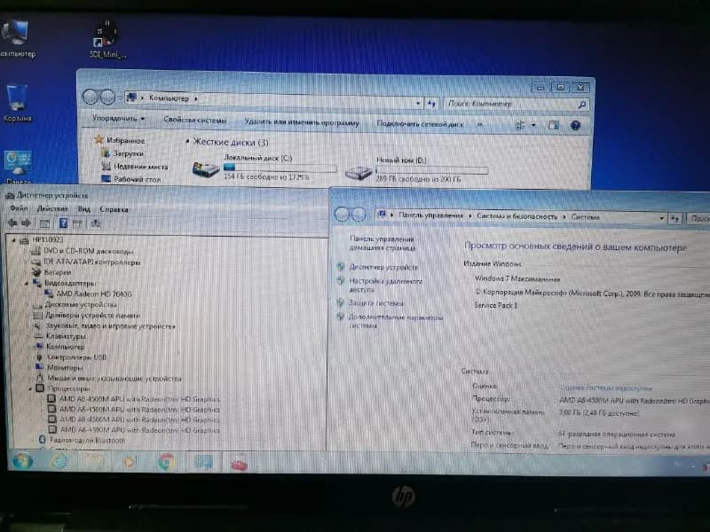Click Панель управления домашняя страница link
The height and width of the screenshot is (532, 710).
coord(383,243)
